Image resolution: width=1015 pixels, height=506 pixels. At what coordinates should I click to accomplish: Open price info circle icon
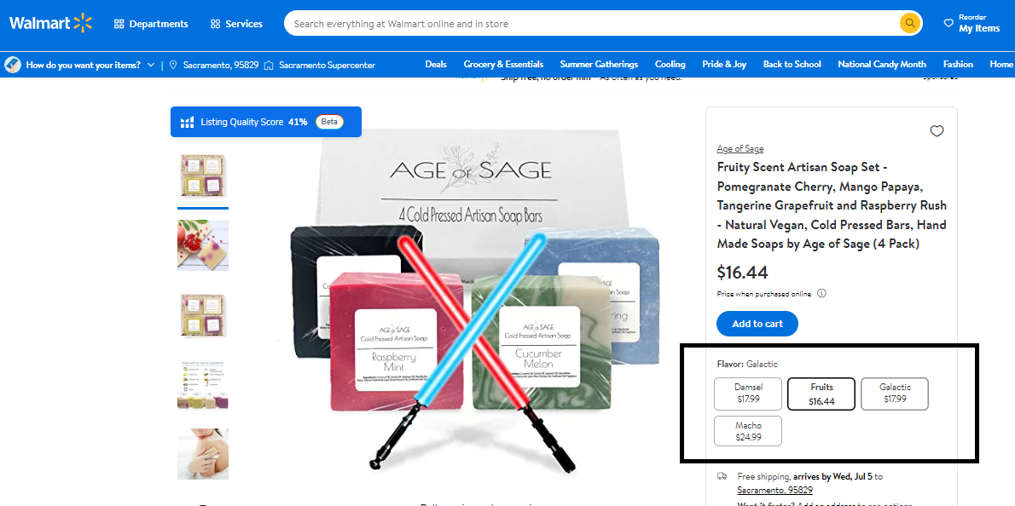[x=821, y=293]
